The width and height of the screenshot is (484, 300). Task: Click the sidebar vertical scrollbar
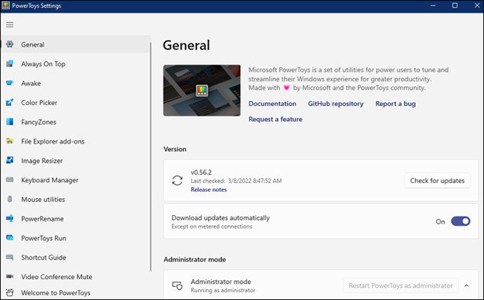[x=151, y=156]
